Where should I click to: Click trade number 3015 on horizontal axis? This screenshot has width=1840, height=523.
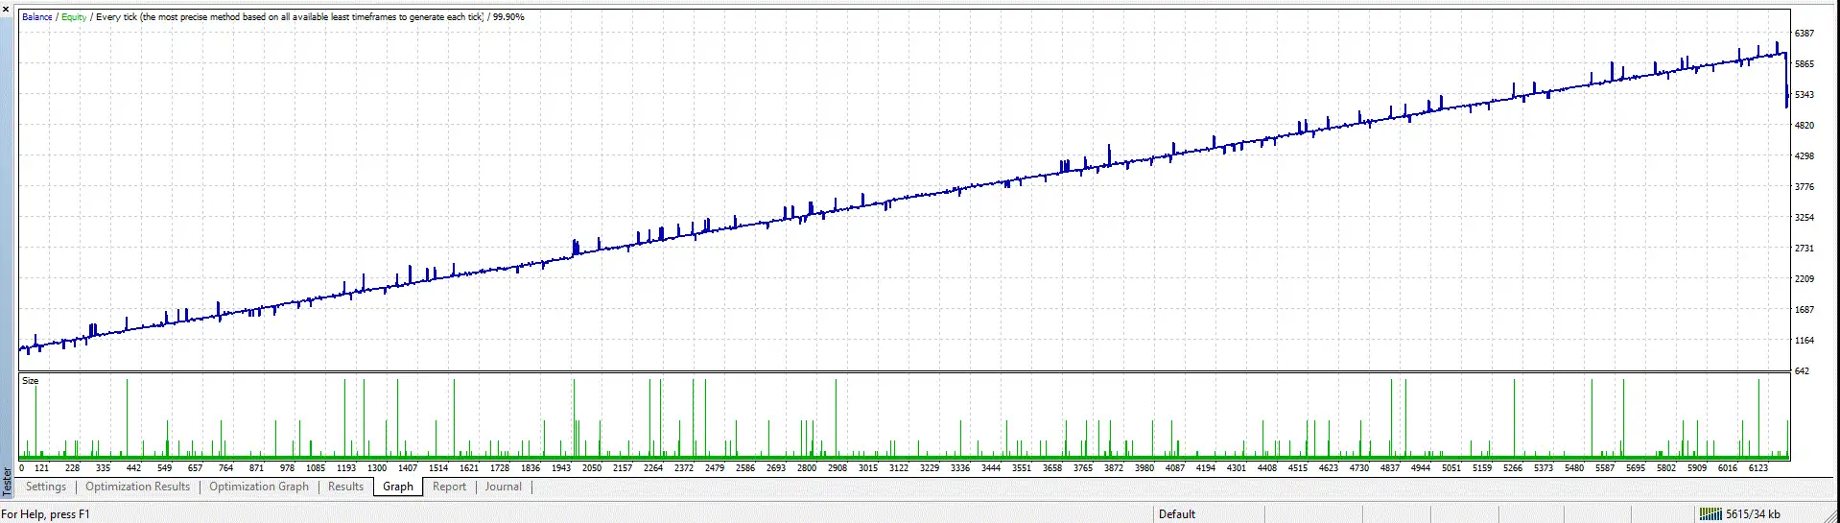click(868, 468)
